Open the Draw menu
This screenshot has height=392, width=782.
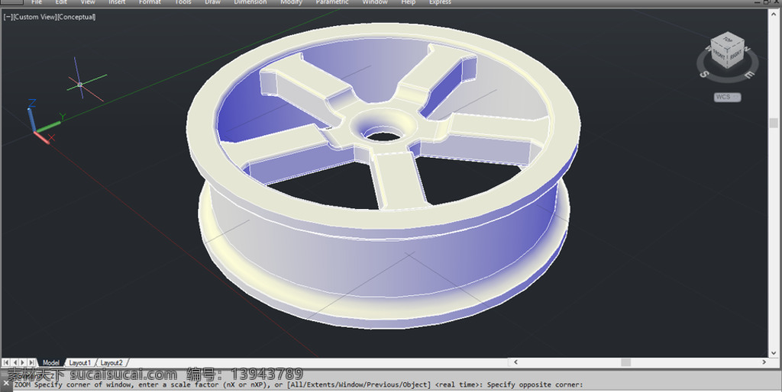coord(212,2)
